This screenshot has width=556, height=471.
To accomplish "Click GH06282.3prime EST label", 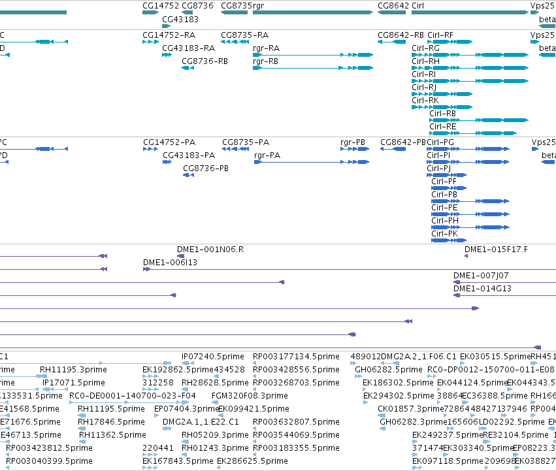I will (x=414, y=423).
